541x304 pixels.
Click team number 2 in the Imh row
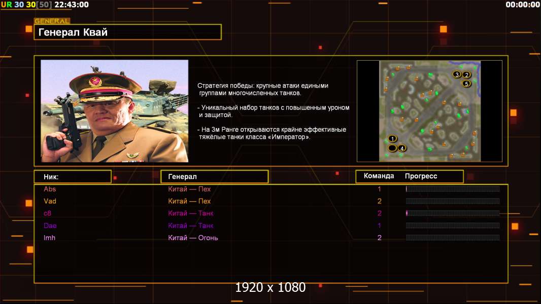pyautogui.click(x=379, y=238)
